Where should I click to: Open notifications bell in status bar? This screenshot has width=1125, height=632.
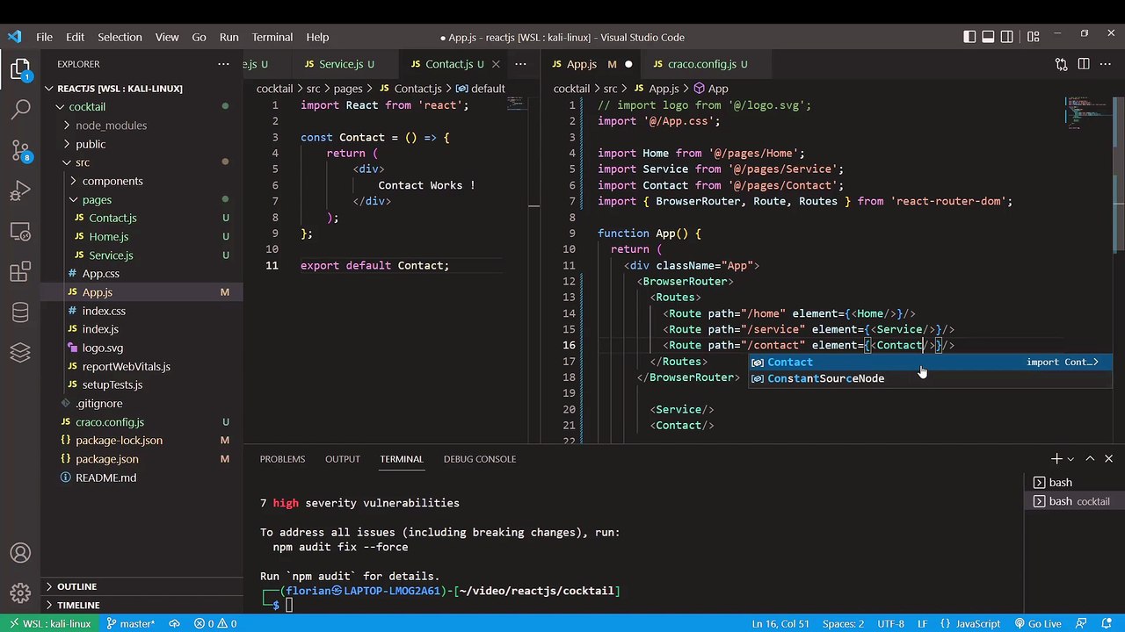pos(1108,623)
